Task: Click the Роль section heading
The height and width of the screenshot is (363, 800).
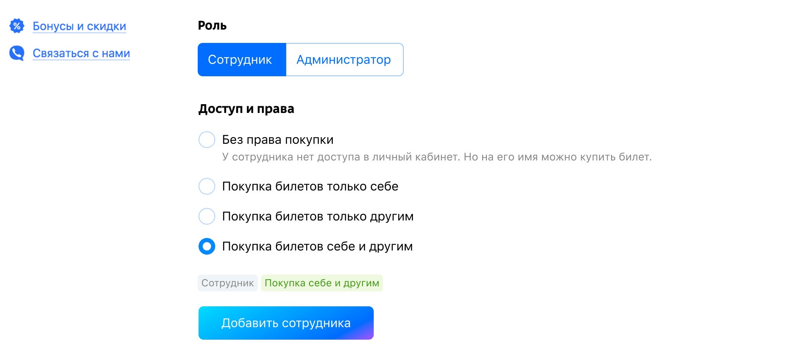Action: [212, 25]
